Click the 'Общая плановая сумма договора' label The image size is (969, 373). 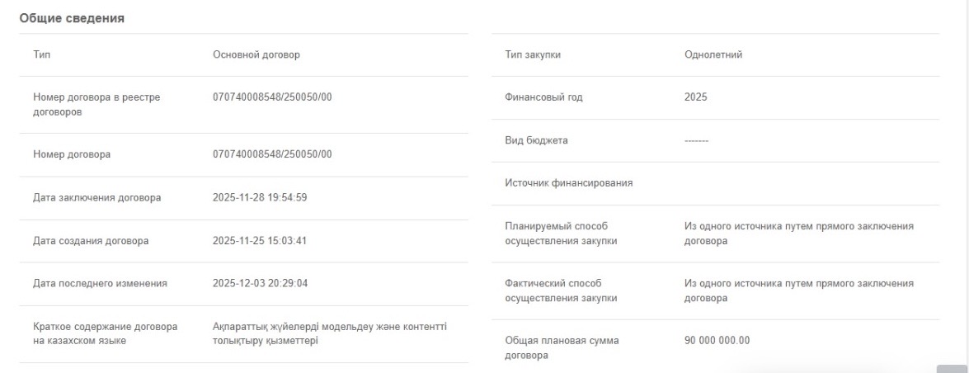tap(561, 348)
